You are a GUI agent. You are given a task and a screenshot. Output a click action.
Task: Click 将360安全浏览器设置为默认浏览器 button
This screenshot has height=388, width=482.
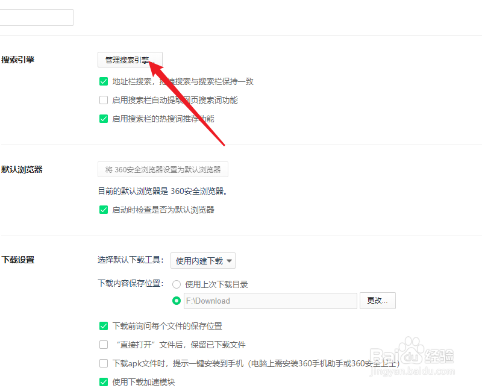point(163,169)
